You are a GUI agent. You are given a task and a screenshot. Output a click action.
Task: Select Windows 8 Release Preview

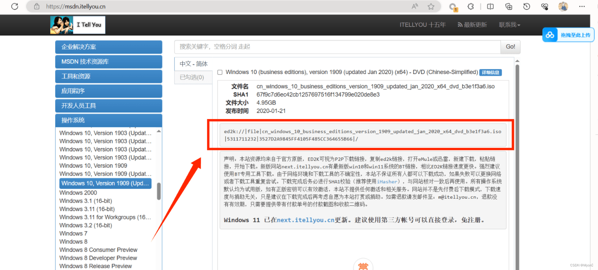(96, 266)
